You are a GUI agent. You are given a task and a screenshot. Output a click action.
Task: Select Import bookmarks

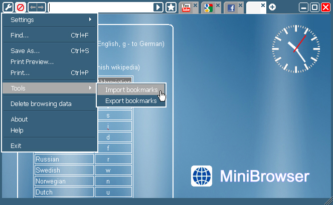point(131,90)
